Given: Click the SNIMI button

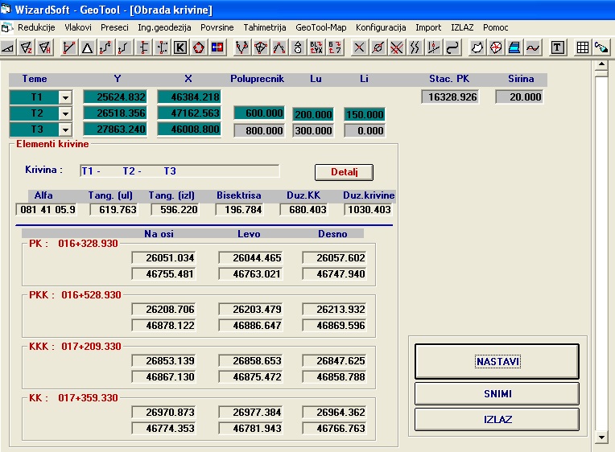Looking at the screenshot, I should click(x=497, y=394).
